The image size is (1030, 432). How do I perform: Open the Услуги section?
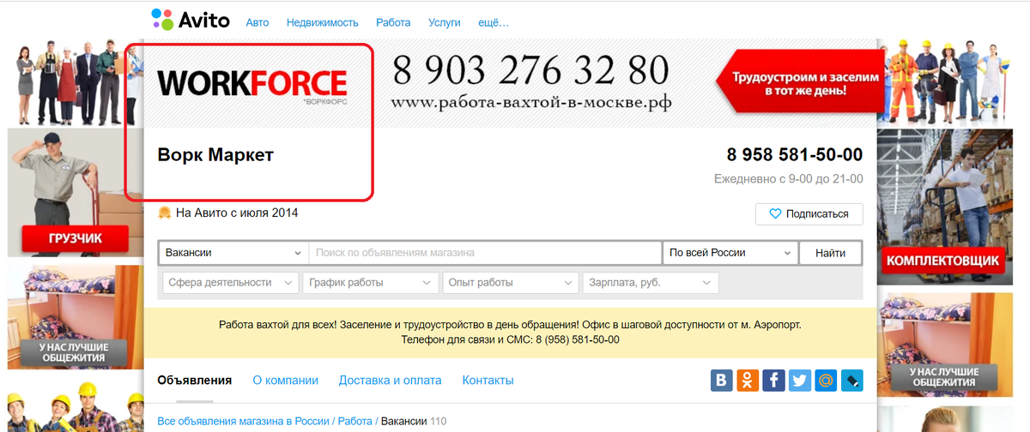point(445,23)
